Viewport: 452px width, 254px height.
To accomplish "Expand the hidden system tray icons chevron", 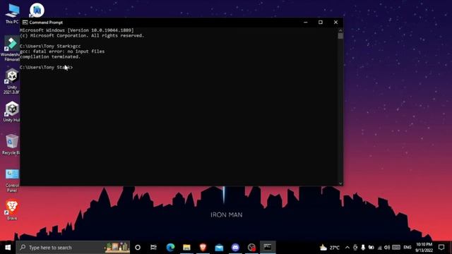I will pyautogui.click(x=347, y=248).
